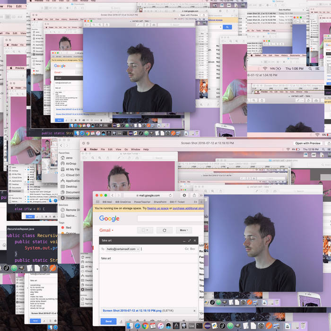Click the Send button in large Gmail compose
Viewport: 331px width, 331px height.
coord(108,321)
